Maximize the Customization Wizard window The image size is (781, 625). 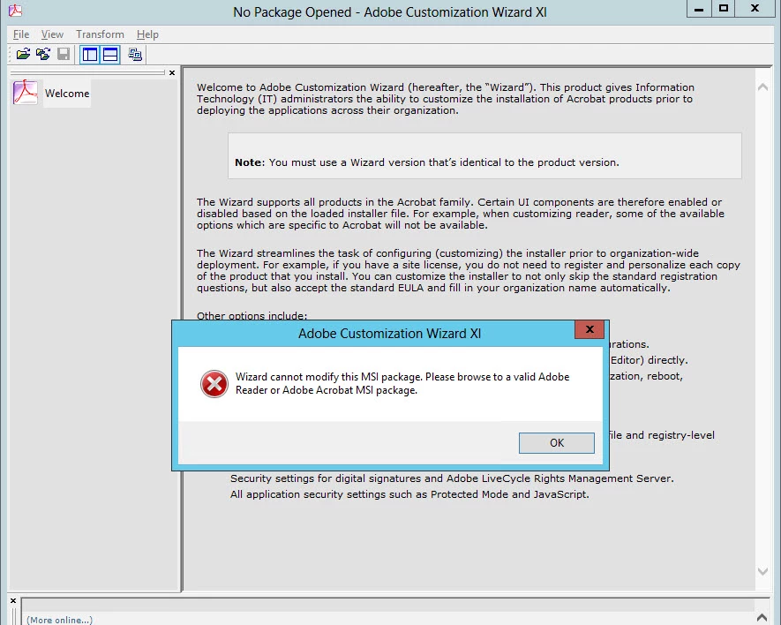click(724, 9)
